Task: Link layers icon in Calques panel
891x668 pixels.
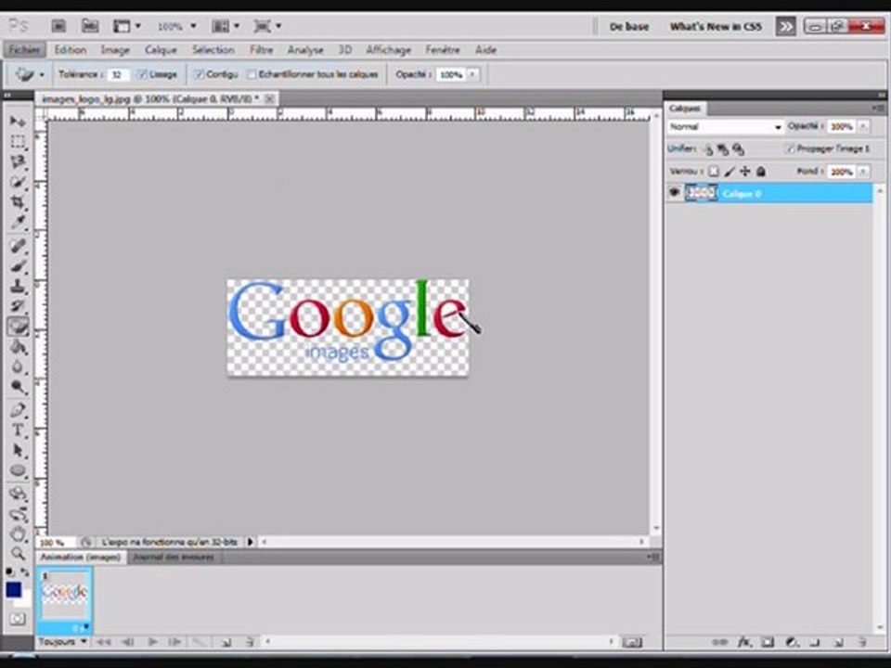Action: [x=720, y=642]
